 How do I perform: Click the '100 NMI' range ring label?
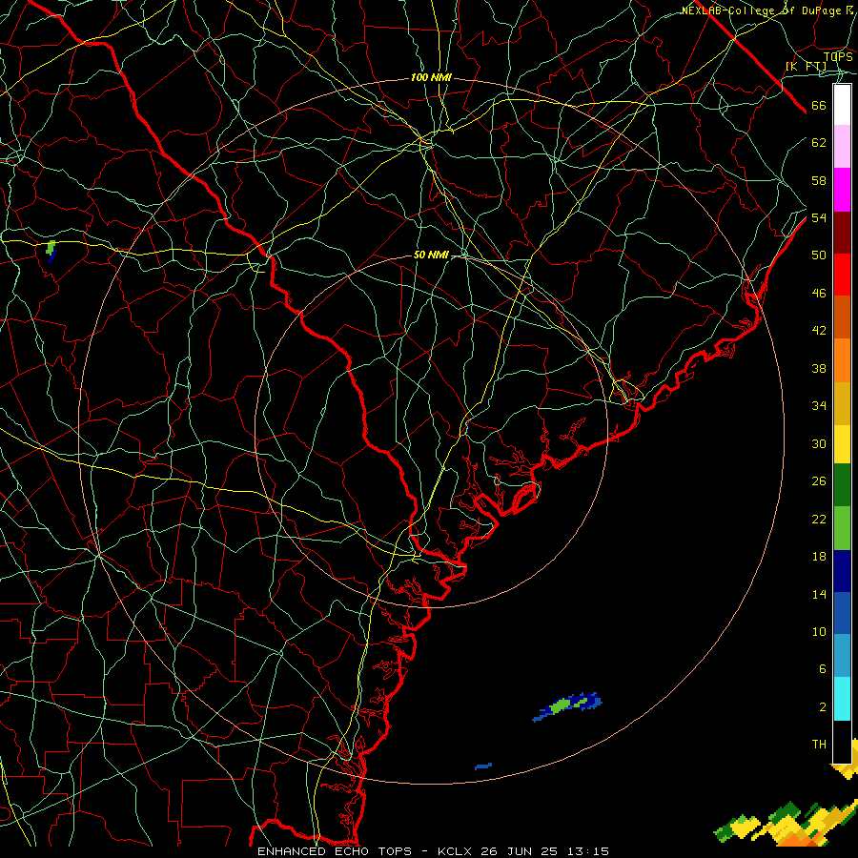[431, 78]
